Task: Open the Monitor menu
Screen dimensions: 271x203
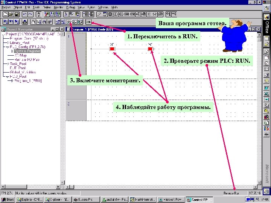Action: [x=59, y=8]
